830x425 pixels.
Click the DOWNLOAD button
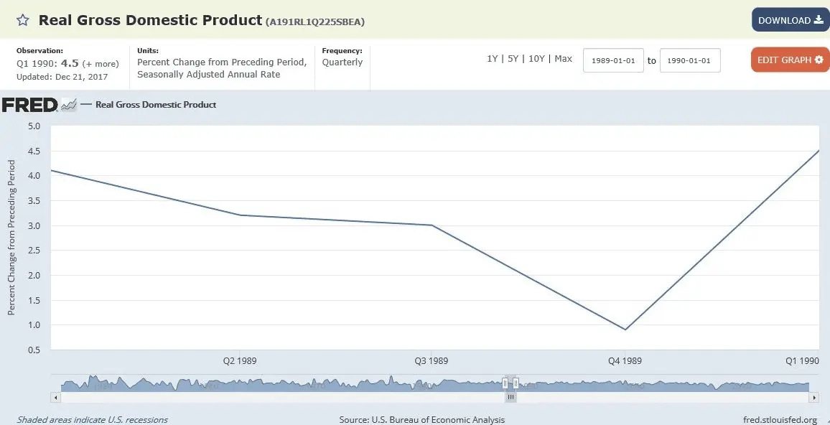point(790,20)
